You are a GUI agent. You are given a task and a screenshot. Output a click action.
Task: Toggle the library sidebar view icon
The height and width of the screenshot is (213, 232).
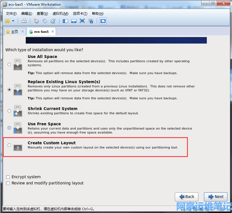[65, 21]
